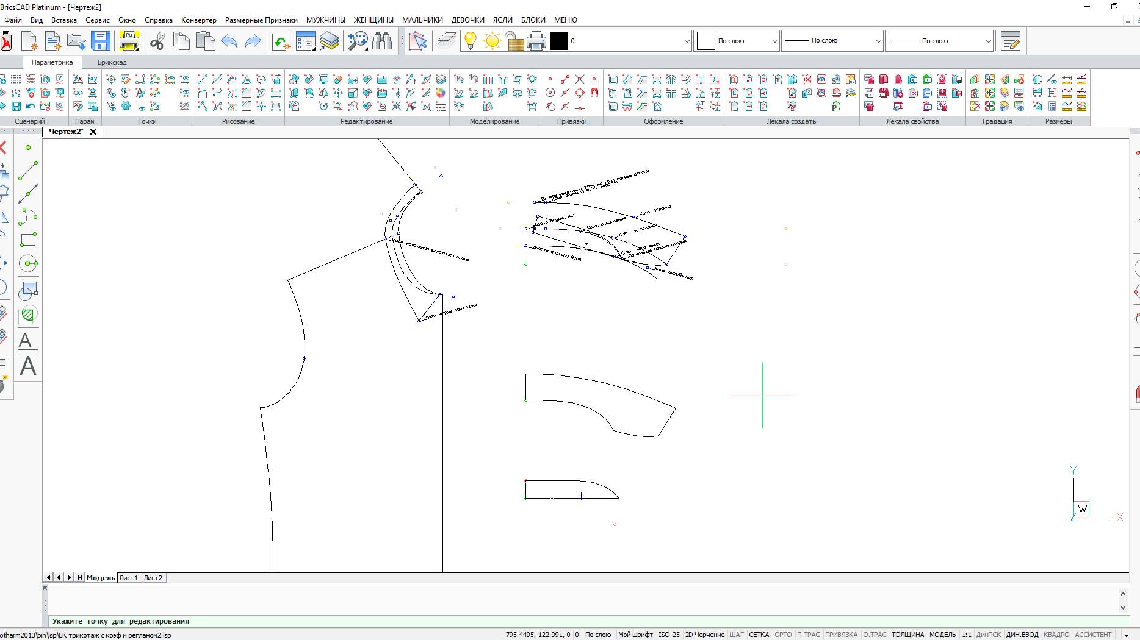1140x640 pixels.
Task: Open the Конвертер menu
Action: pyautogui.click(x=198, y=20)
